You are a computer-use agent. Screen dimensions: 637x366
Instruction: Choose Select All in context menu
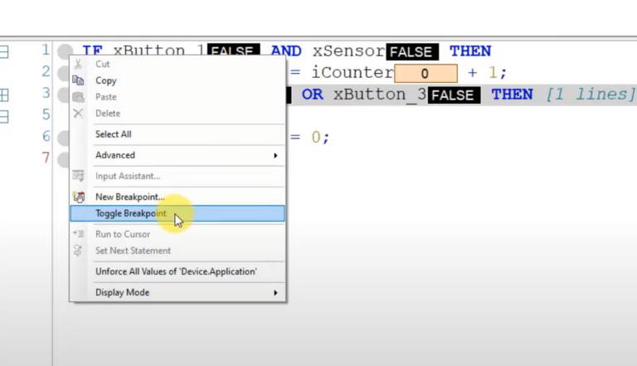pos(114,134)
